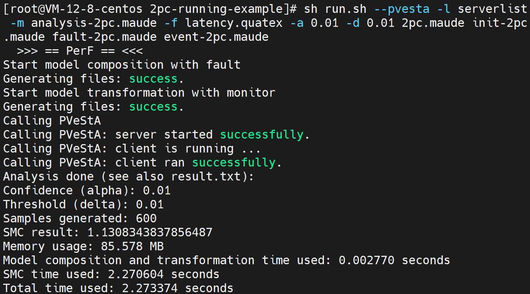Click the Memory usage value 85.578 MB
The image size is (530, 294).
click(x=132, y=246)
